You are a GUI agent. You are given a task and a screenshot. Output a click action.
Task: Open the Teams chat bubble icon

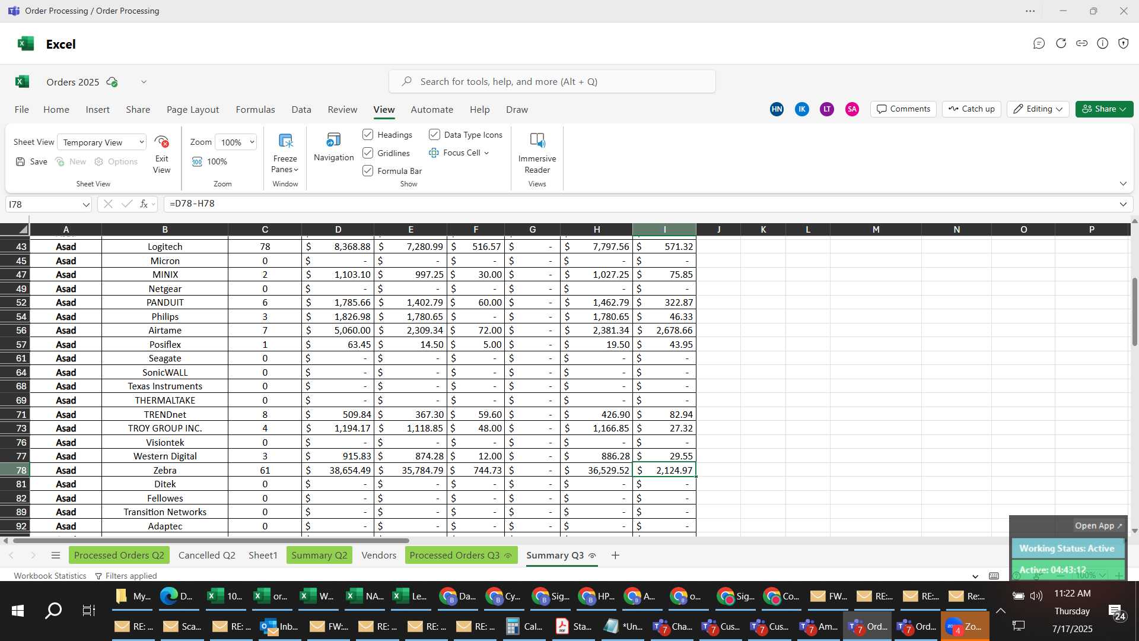[x=1039, y=43]
